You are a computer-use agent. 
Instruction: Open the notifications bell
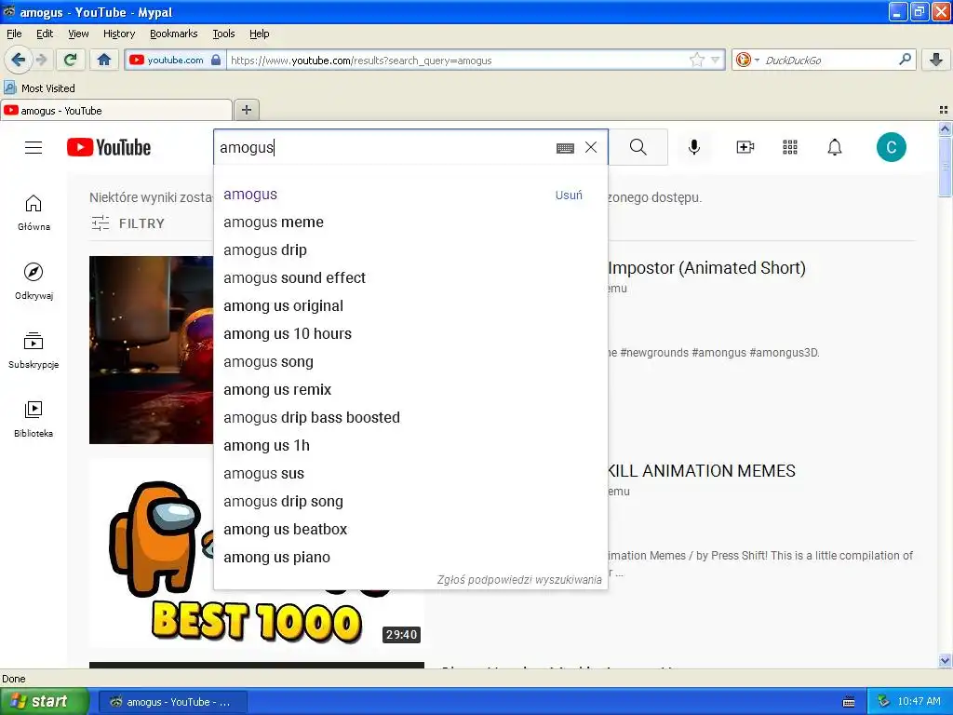[835, 147]
